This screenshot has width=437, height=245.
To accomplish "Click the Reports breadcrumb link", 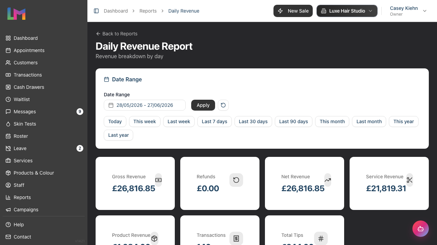I will (148, 11).
